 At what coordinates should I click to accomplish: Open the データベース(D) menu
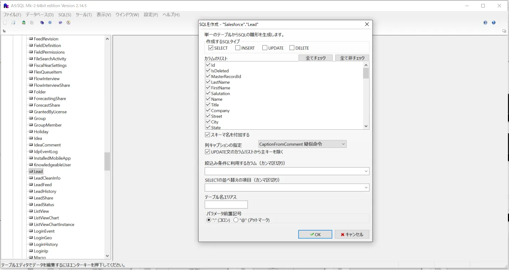coord(39,15)
